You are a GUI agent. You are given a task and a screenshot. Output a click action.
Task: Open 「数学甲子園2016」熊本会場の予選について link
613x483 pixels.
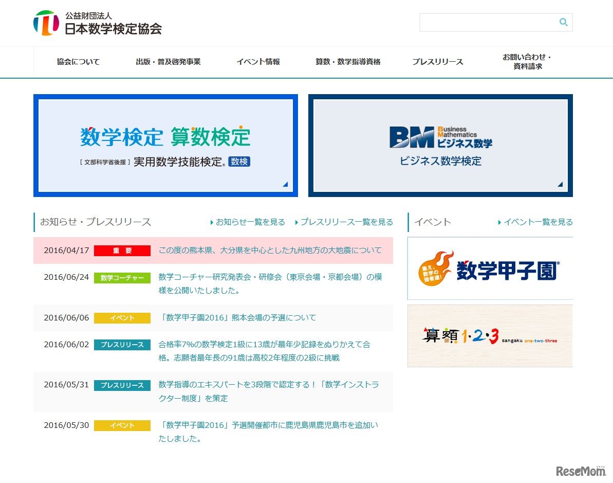click(x=237, y=317)
